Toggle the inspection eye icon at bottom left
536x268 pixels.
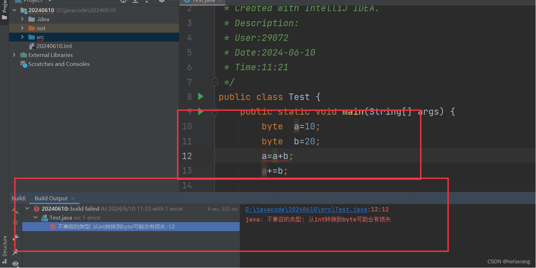point(15,264)
